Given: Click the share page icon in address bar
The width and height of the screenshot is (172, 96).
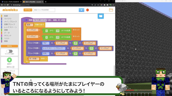Looking at the screenshot, I should point(95,5).
